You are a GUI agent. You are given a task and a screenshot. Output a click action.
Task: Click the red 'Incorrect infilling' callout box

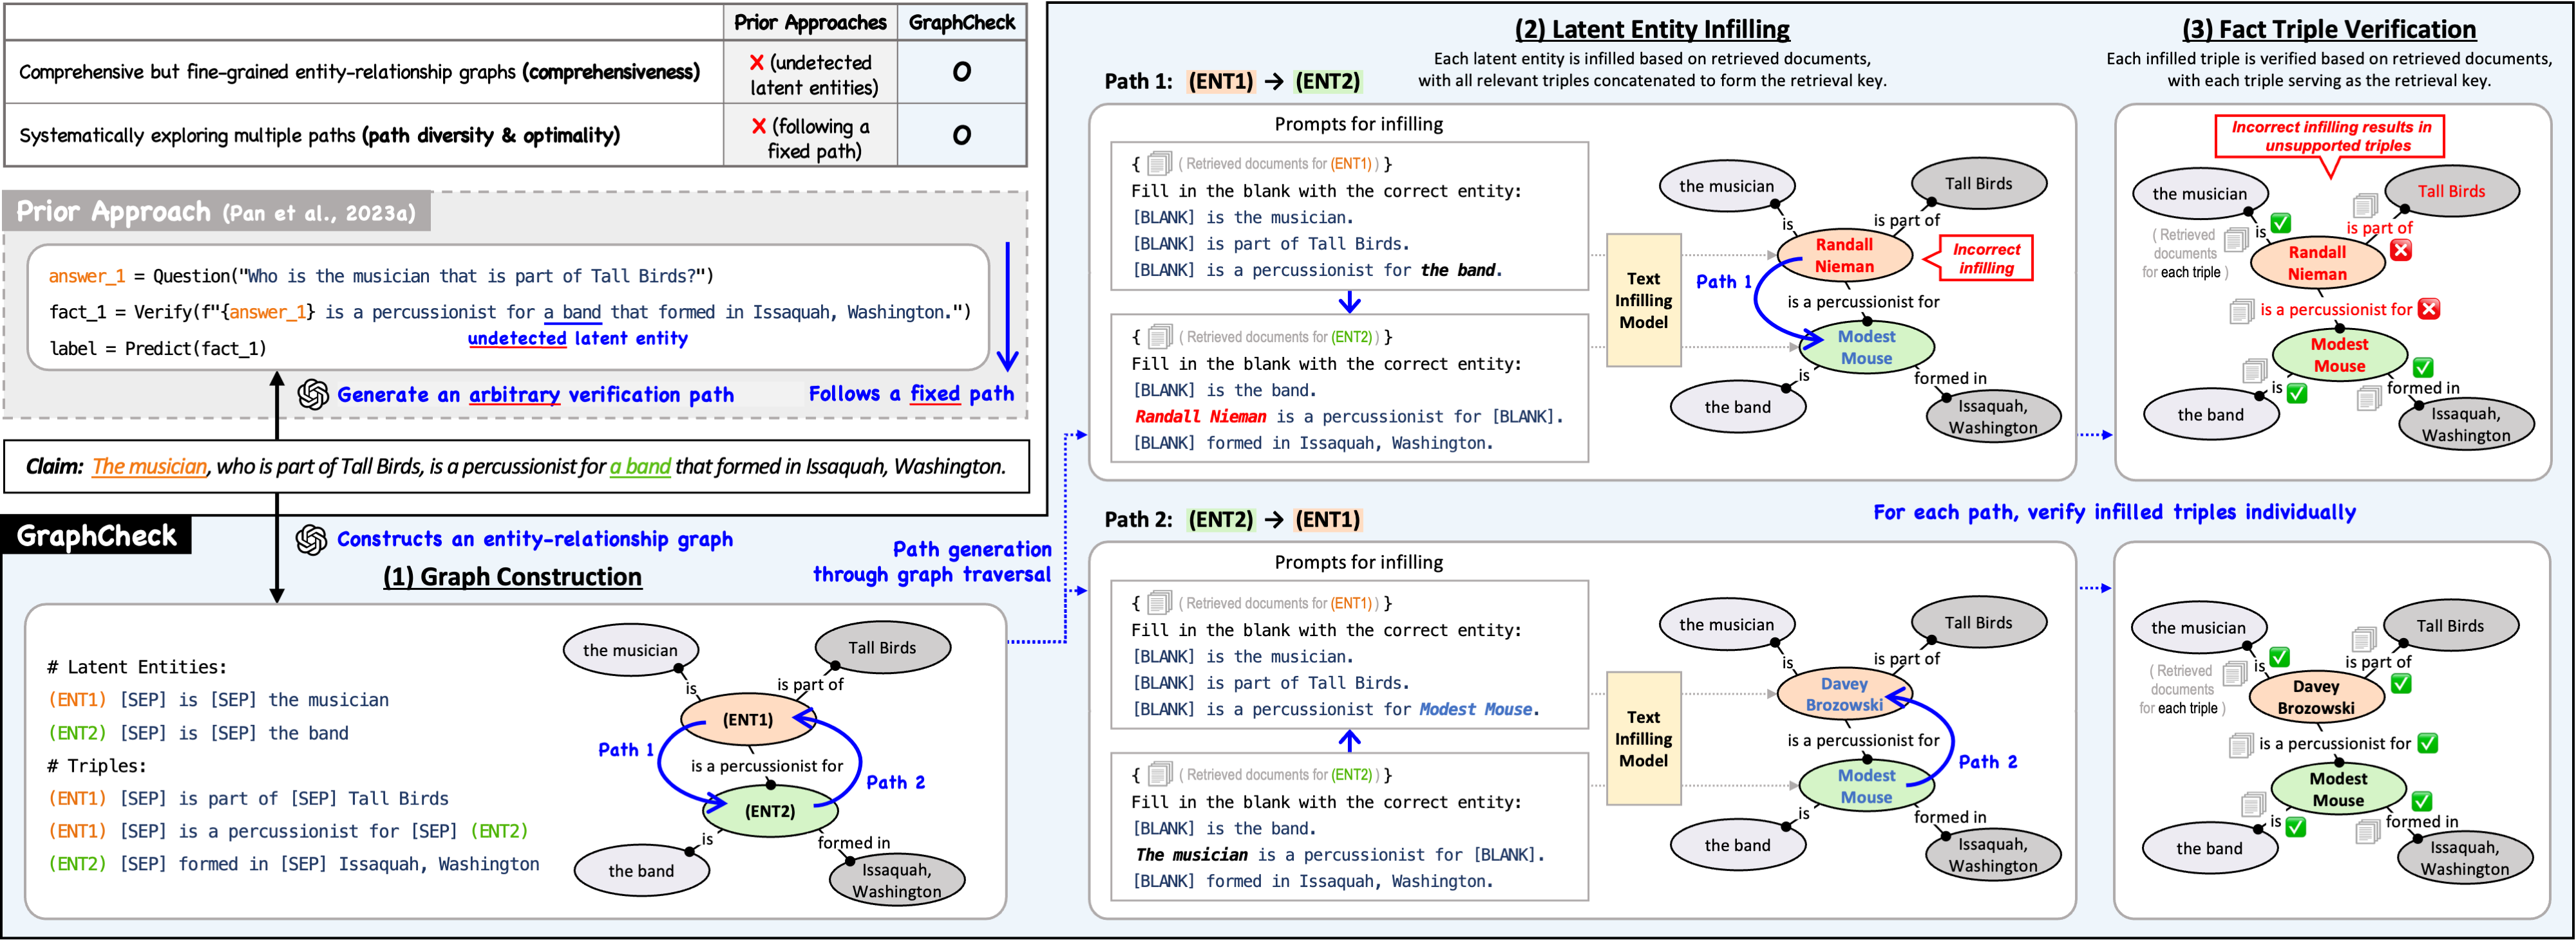(1986, 259)
